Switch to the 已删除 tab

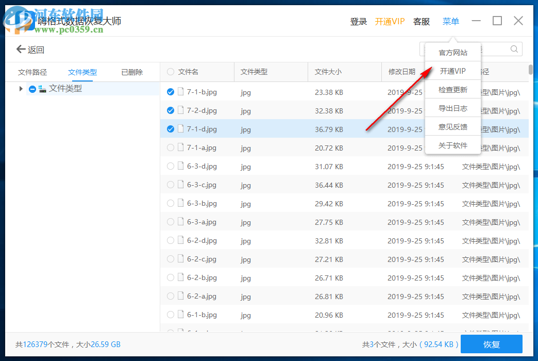(131, 72)
